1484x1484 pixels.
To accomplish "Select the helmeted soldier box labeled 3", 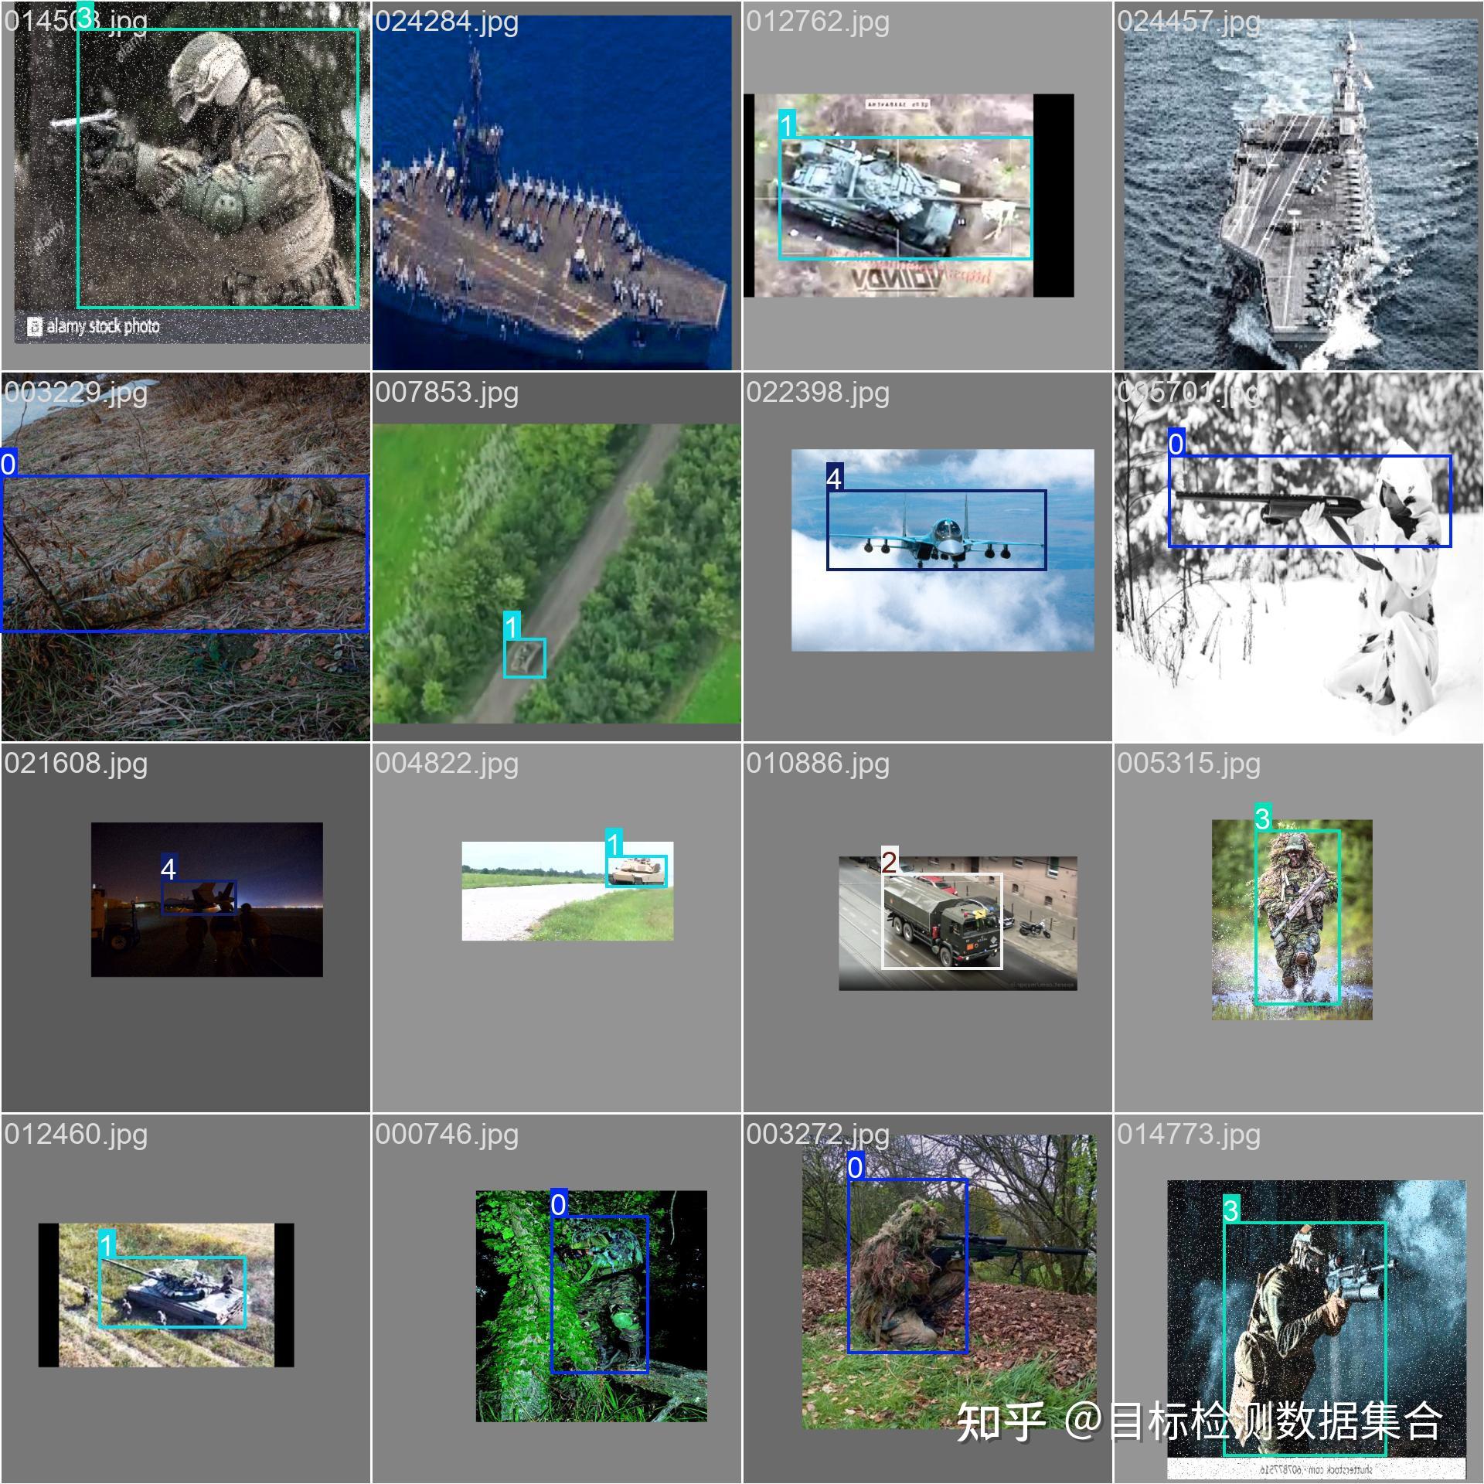I will pyautogui.click(x=218, y=168).
